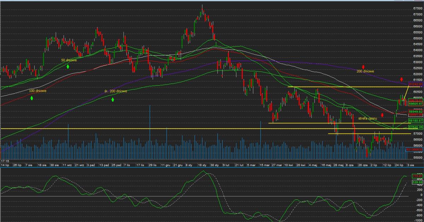The height and width of the screenshot is (222, 424).
Task: Select the green 58180.87 price tag
Action: 416,121
